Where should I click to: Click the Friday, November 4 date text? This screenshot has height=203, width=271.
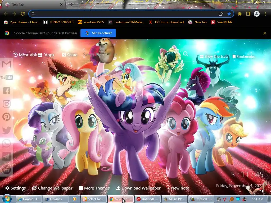click(240, 186)
